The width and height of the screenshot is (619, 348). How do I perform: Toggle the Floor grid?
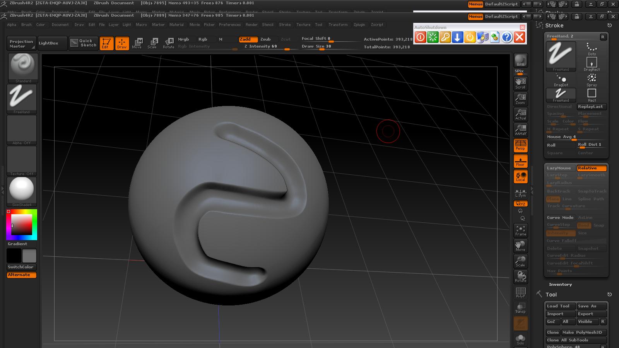click(x=521, y=161)
